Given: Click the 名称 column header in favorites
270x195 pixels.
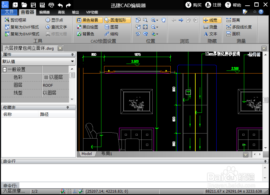Looking at the screenshot, I should pyautogui.click(x=19, y=114).
